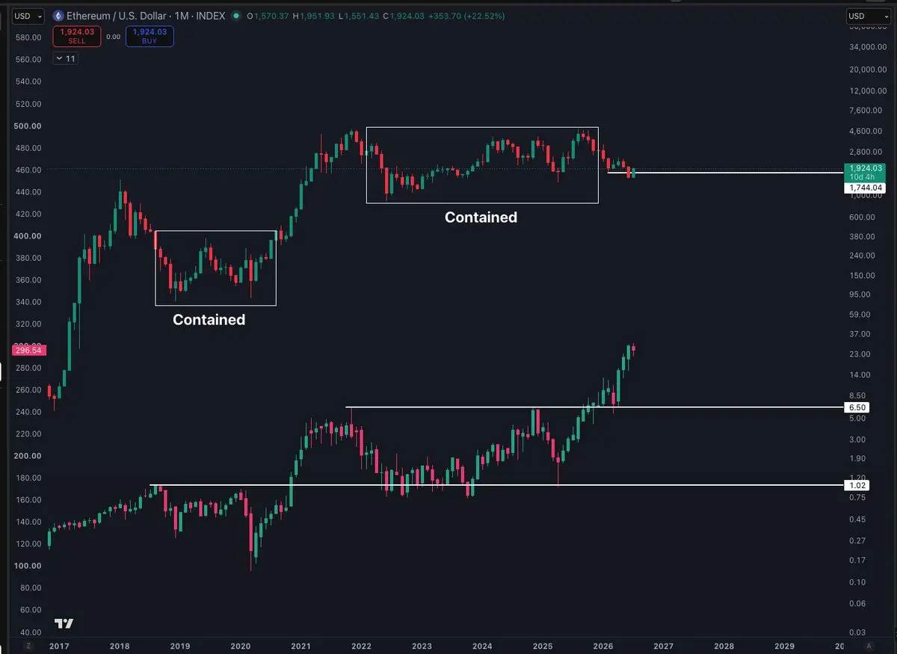
Task: Open the left USD currency dropdown
Action: point(28,16)
